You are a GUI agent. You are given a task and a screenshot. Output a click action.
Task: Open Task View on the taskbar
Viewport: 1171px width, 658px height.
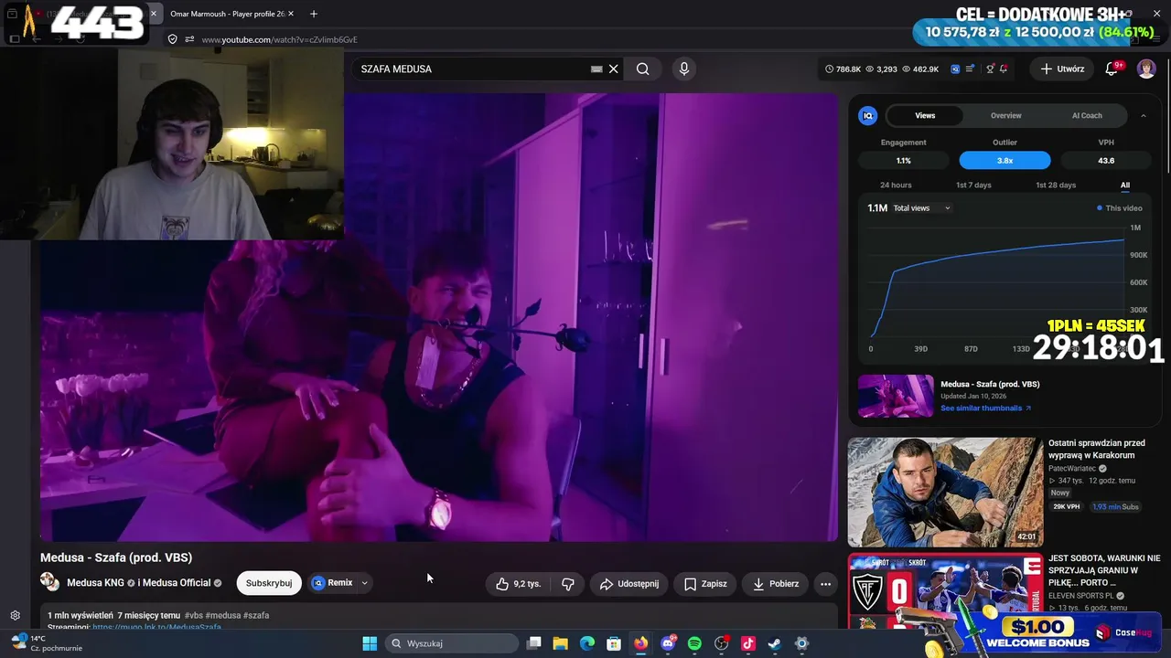point(534,643)
